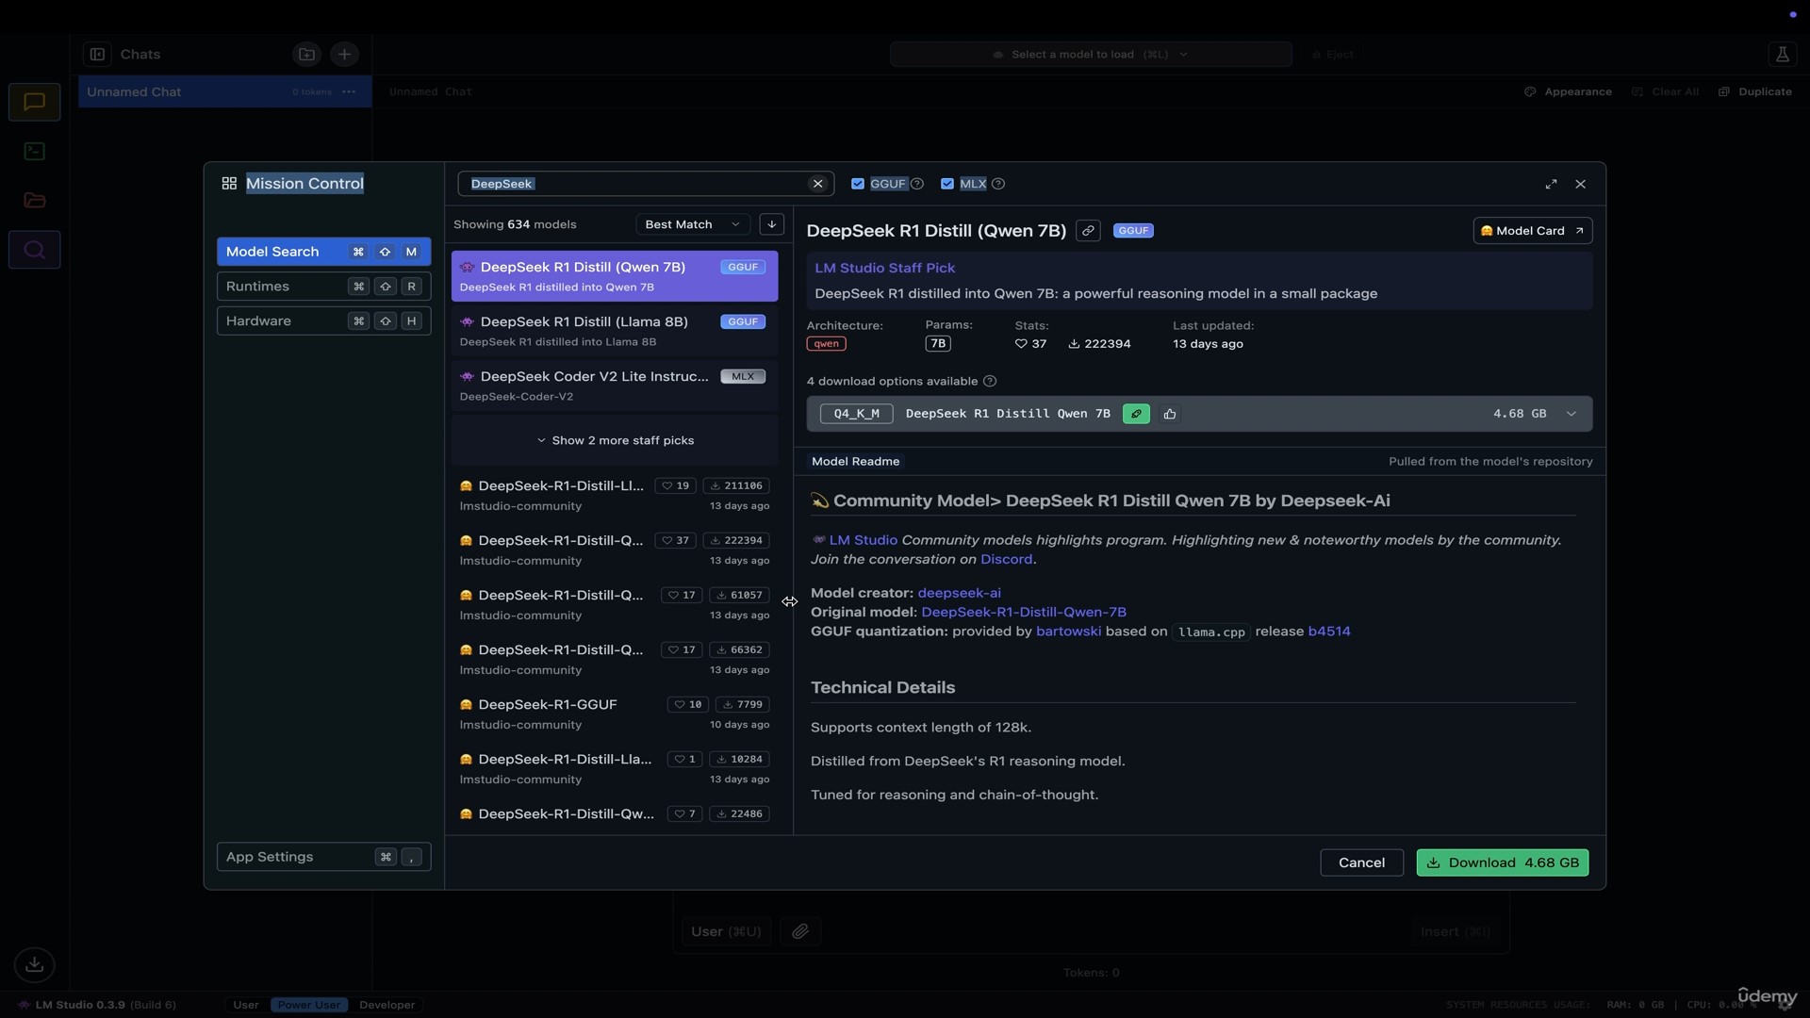Click the LM Studio link in readme

point(863,540)
